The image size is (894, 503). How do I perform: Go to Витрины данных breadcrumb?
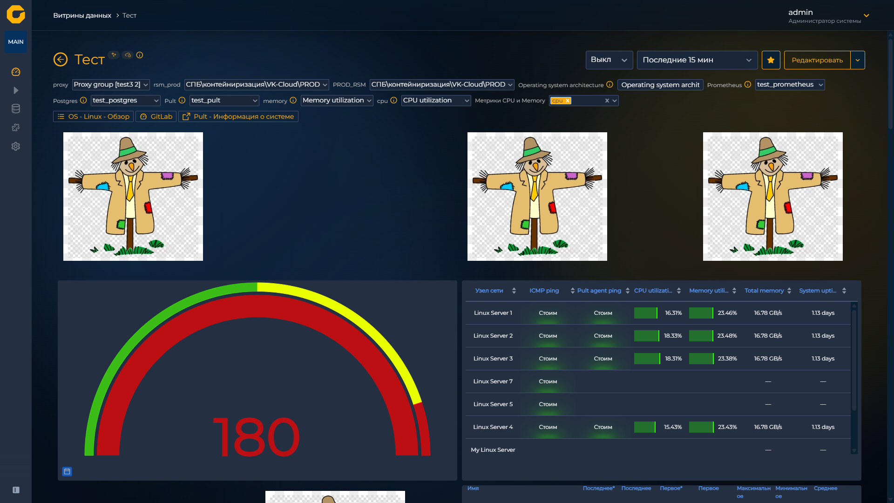(82, 15)
